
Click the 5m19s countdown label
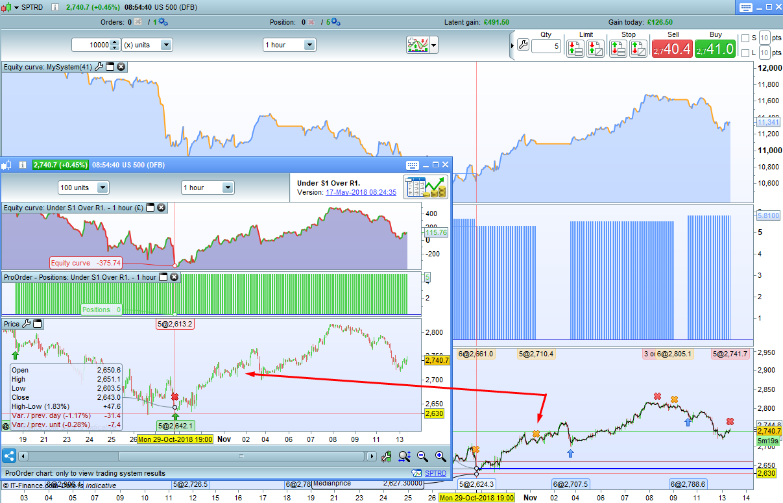(767, 441)
